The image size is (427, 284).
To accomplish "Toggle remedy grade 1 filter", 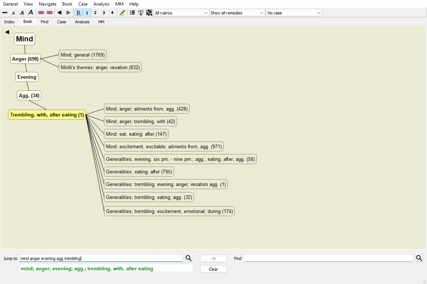I will (87, 13).
